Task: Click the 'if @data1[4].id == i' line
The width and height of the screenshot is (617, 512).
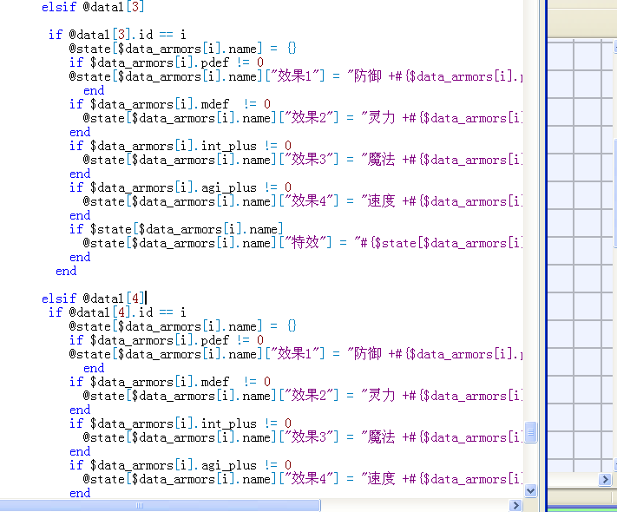Action: click(x=117, y=312)
